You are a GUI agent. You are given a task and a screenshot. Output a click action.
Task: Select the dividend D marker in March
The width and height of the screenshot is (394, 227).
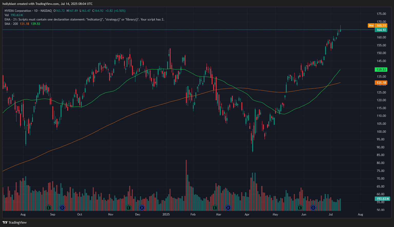tap(228, 207)
